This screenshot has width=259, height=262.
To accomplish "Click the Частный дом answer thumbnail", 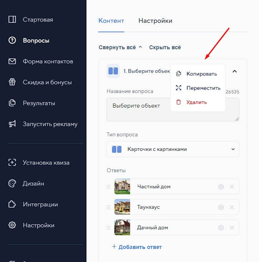I will pos(122,186).
